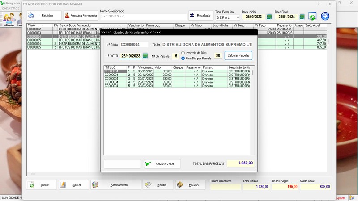Open the Data Inicial calendar picker
The width and height of the screenshot is (358, 201).
[x=269, y=17]
